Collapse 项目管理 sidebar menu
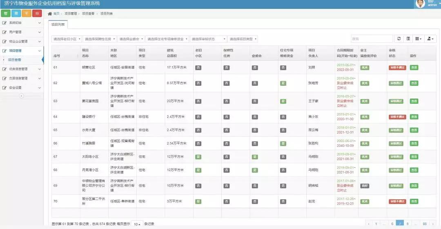441x229 pixels. pyautogui.click(x=22, y=51)
